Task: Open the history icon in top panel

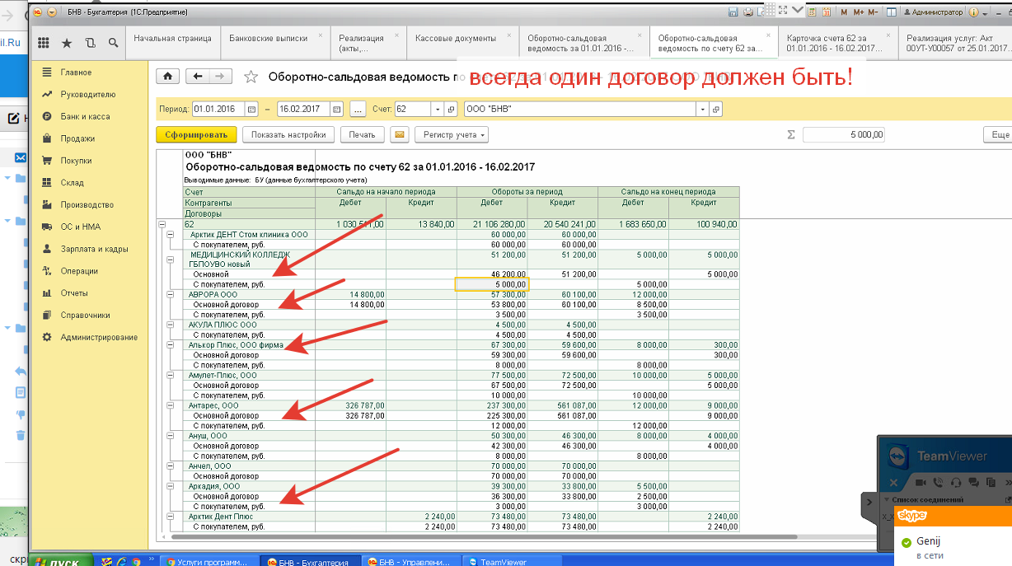Action: (x=90, y=43)
